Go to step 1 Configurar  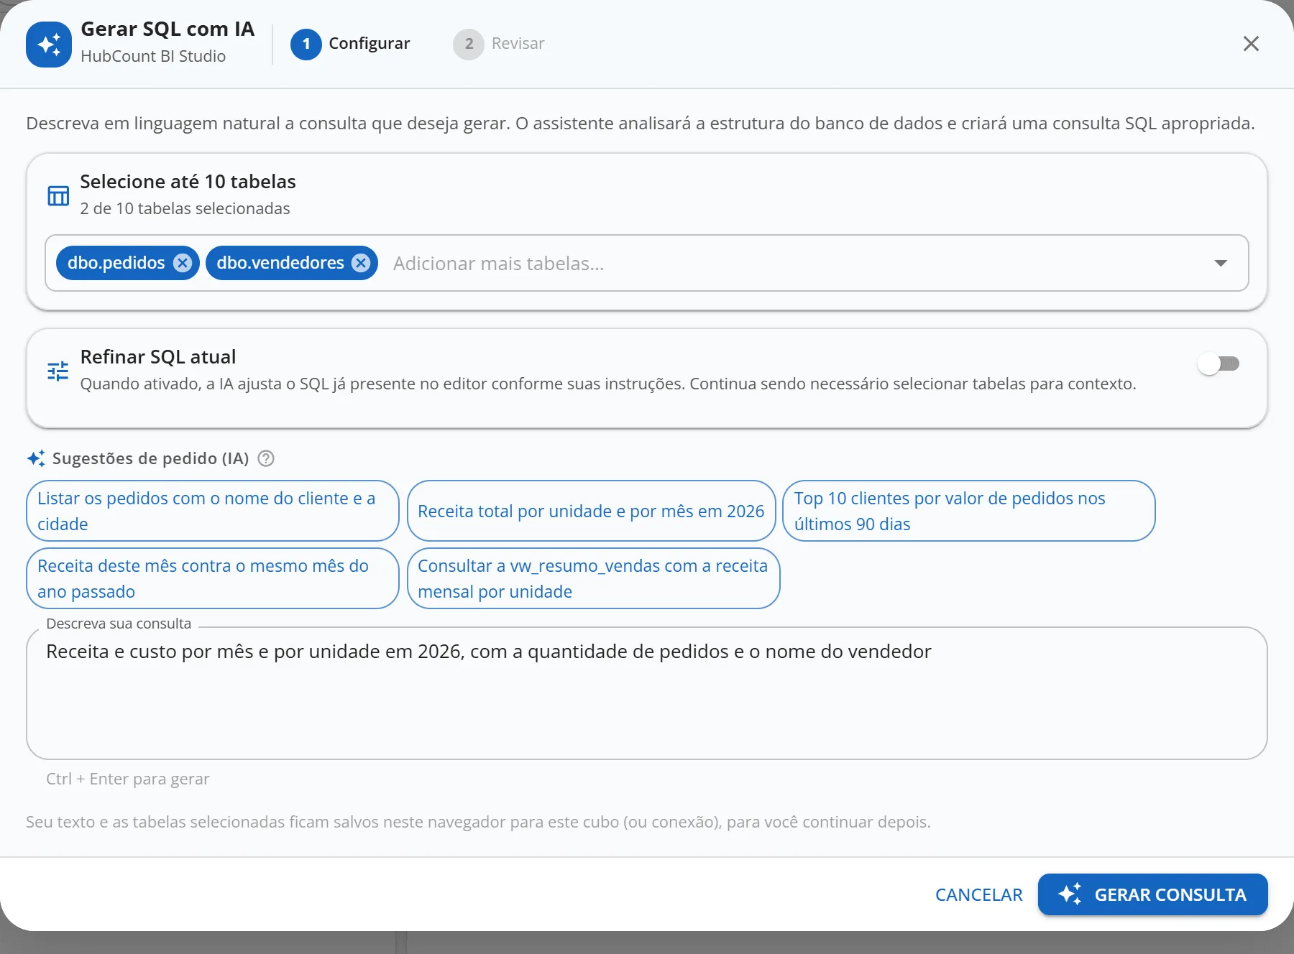(x=350, y=44)
